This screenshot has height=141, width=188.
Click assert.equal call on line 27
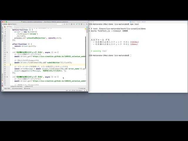40,71
